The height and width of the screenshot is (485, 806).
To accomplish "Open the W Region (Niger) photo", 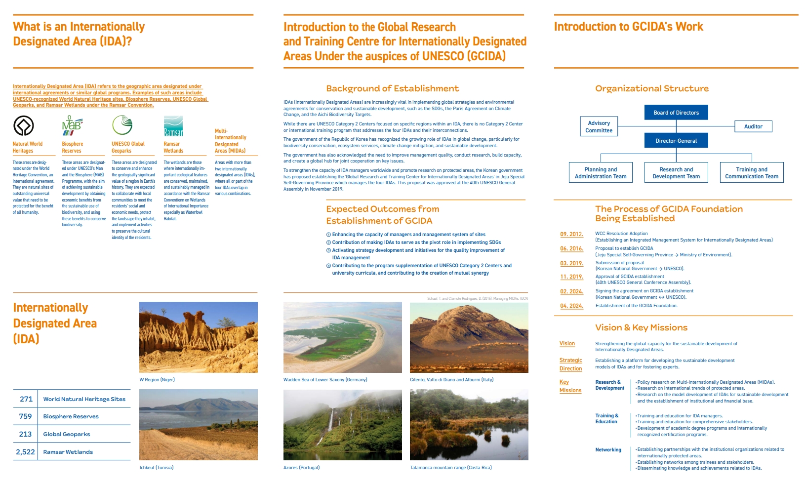I will [199, 337].
